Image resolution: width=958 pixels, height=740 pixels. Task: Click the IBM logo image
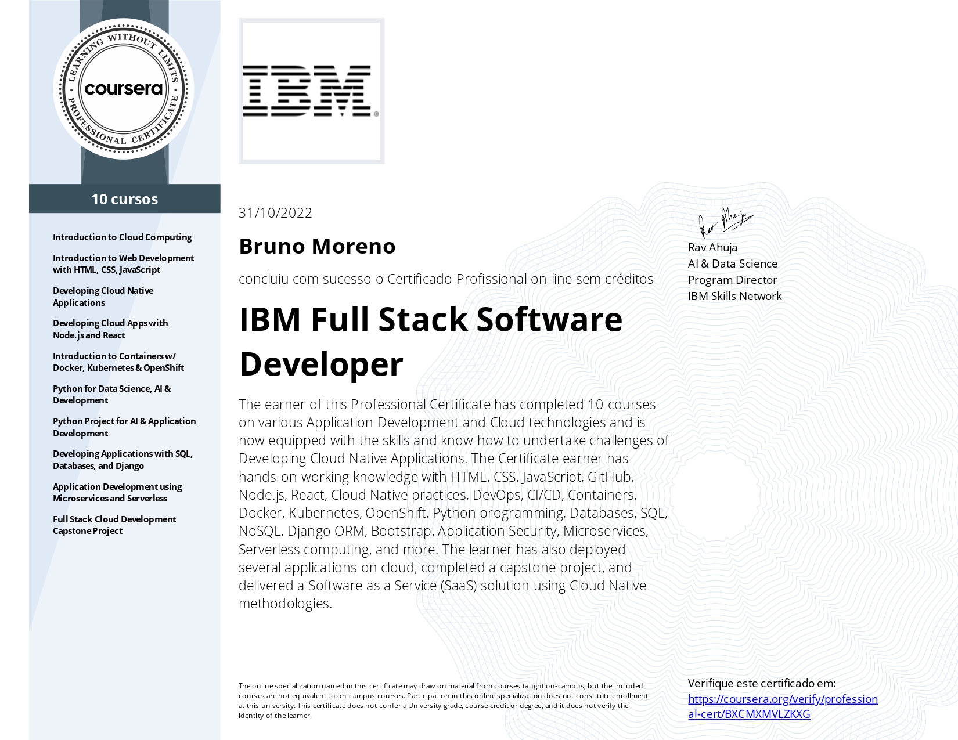click(x=311, y=91)
